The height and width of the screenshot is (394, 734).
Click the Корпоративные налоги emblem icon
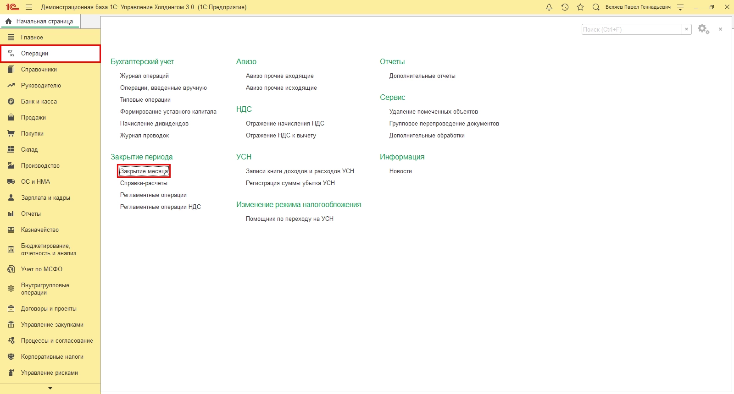click(x=11, y=357)
